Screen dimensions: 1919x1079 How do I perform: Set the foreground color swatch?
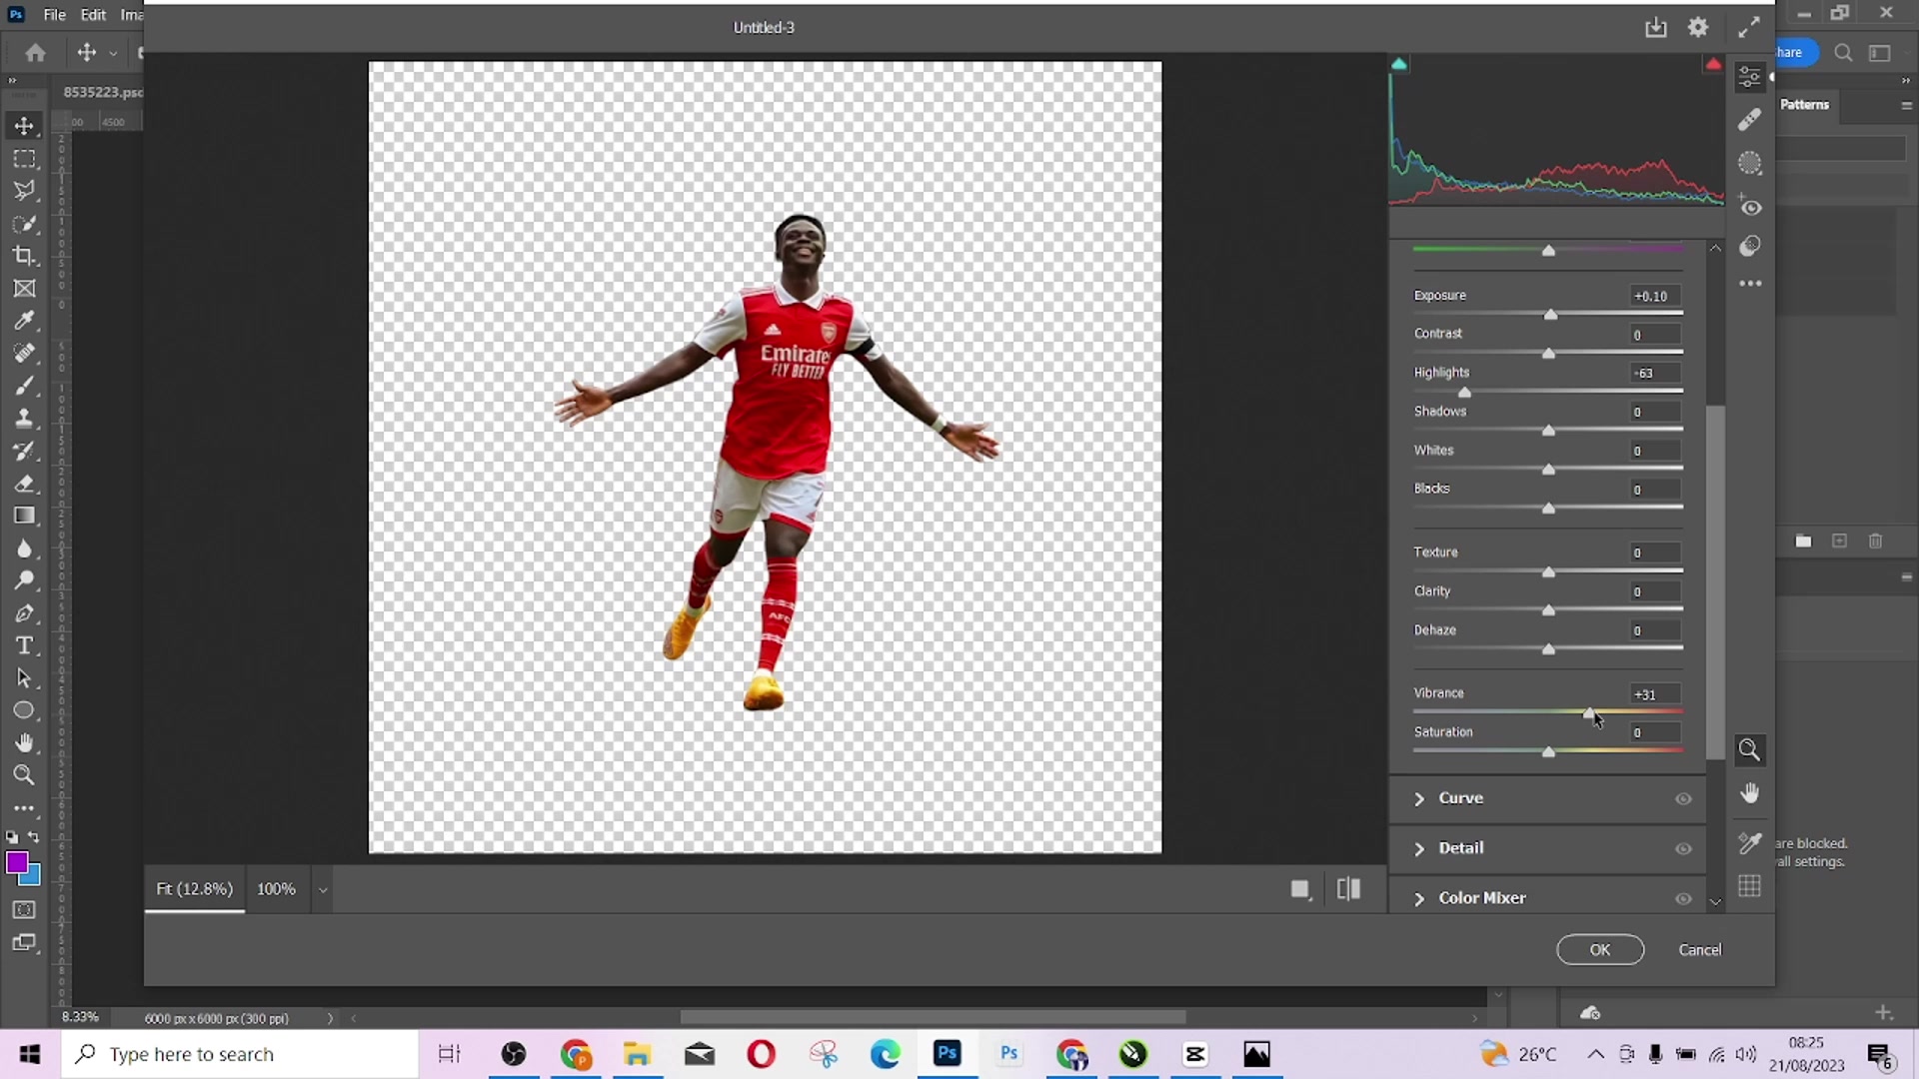click(x=16, y=862)
